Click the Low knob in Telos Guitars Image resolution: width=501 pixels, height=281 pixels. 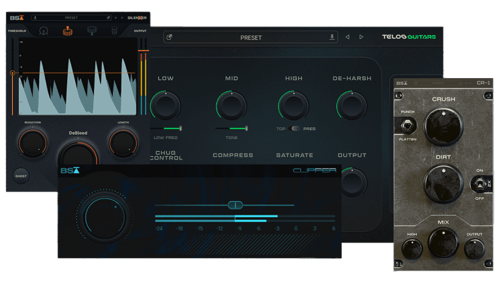pos(166,105)
